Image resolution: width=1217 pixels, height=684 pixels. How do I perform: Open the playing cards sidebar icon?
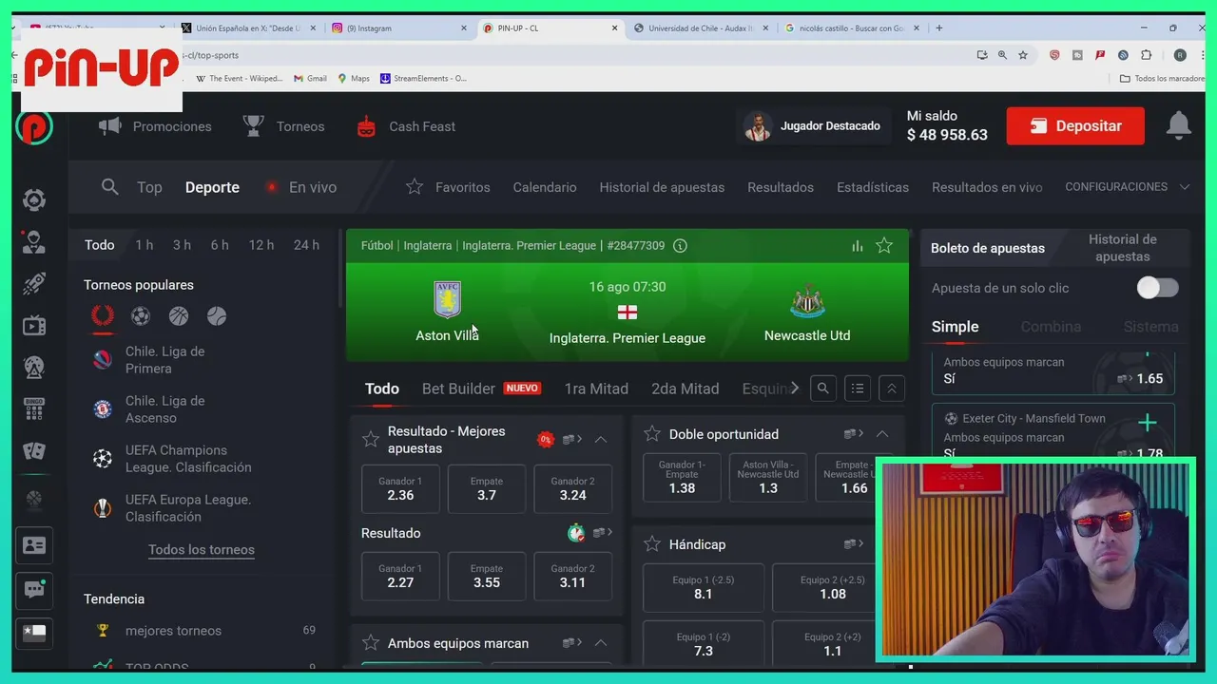pos(34,450)
